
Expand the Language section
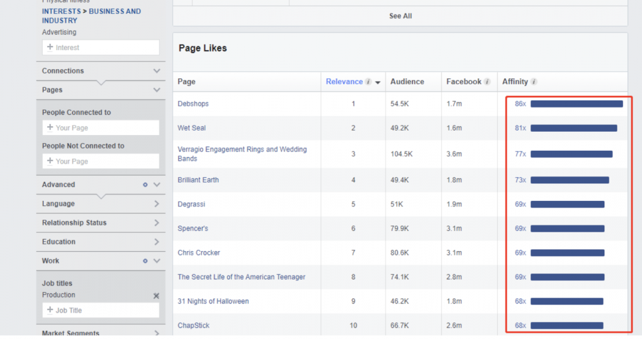coord(156,204)
